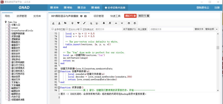223x104 pixels.
Task: Open the 历史 menu
Action: 82,8
